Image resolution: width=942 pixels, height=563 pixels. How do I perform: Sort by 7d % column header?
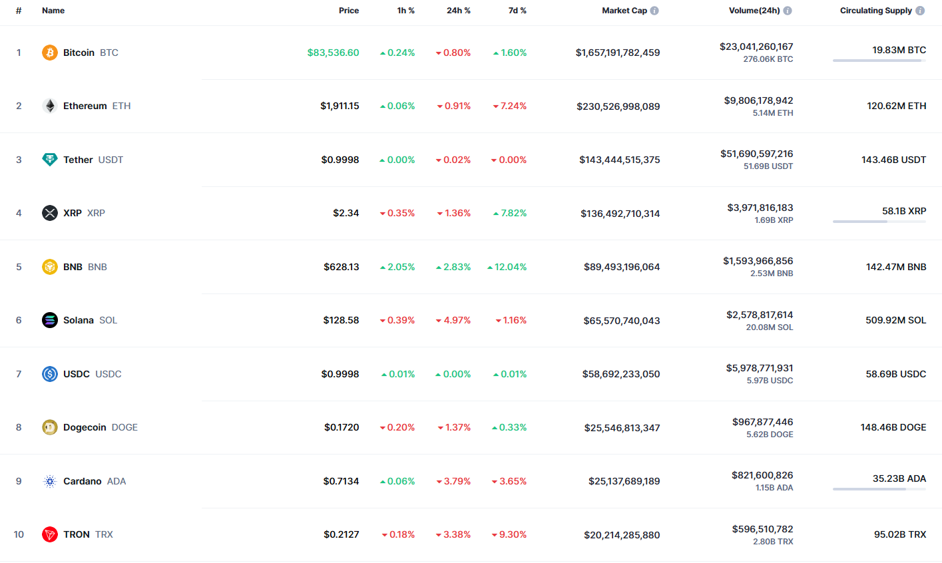pyautogui.click(x=517, y=11)
